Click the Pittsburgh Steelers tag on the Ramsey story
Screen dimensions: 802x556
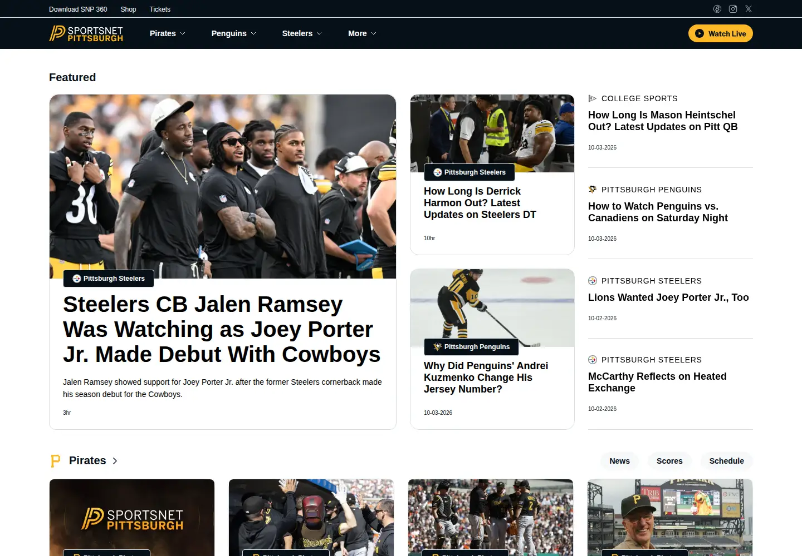coord(109,279)
